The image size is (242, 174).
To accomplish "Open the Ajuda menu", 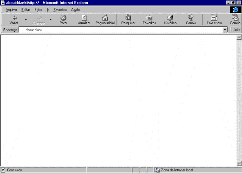I will pos(76,10).
